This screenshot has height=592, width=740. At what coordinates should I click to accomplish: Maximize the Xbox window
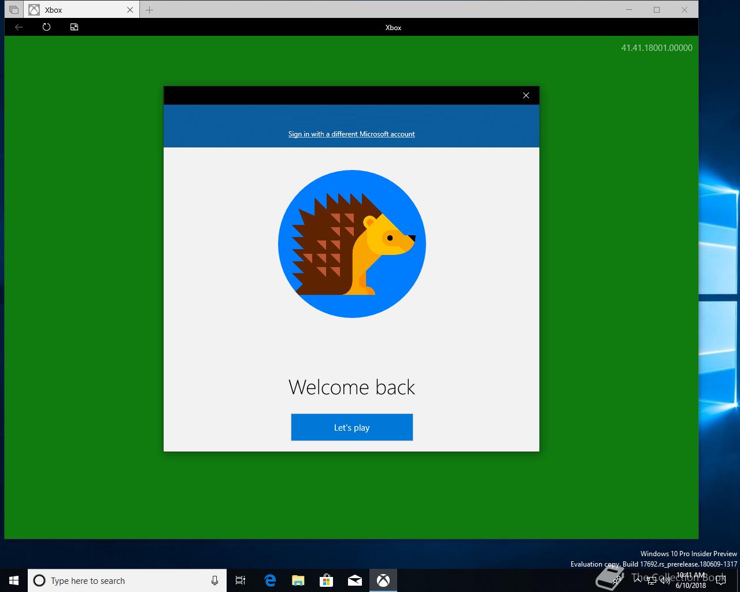point(657,10)
